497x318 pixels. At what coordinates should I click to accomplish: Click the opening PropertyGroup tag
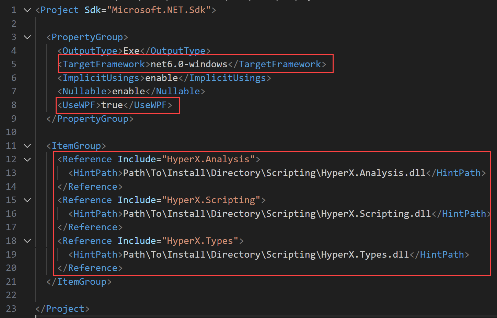87,37
